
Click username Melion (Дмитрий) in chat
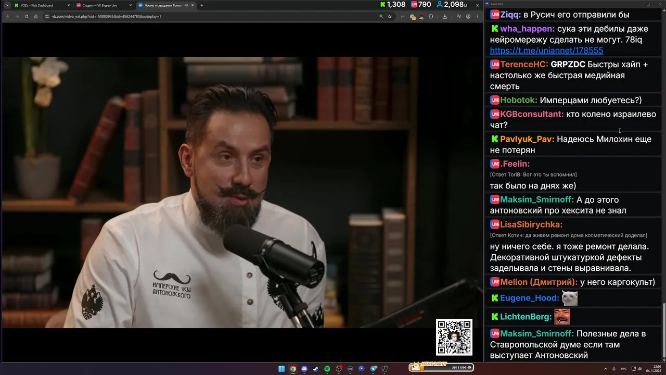click(539, 282)
